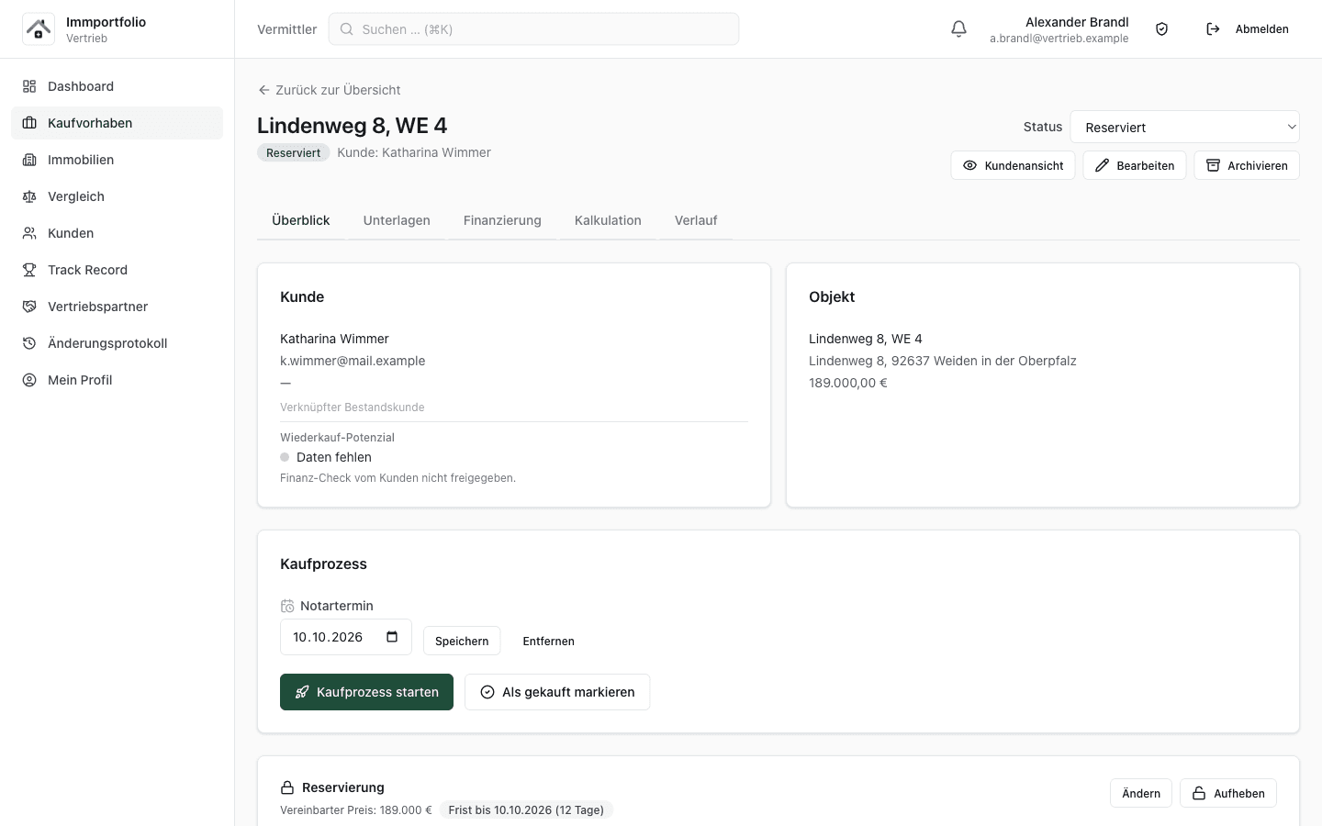Click the back arrow icon above the title

tap(264, 90)
